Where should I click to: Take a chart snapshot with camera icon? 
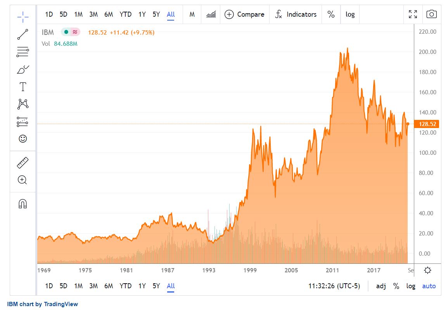pos(431,14)
